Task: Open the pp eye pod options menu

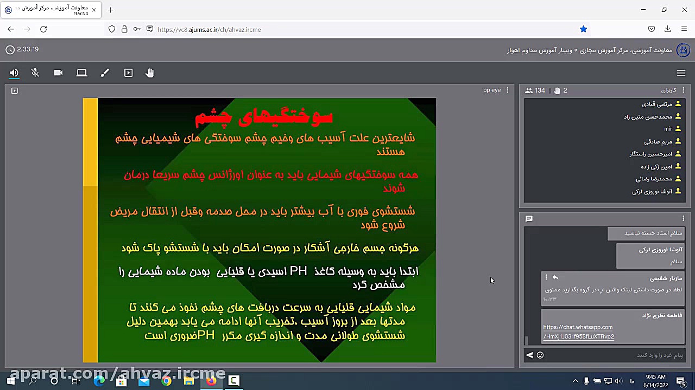Action: 508,90
